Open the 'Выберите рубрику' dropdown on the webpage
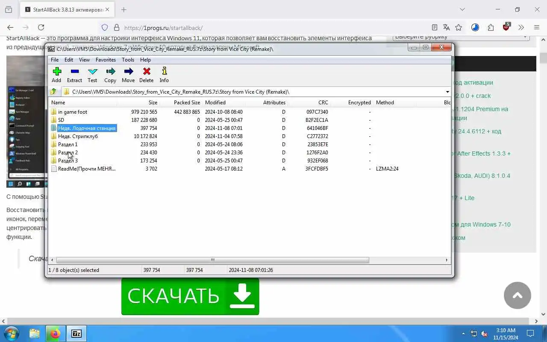This screenshot has height=342, width=547. 461,37
